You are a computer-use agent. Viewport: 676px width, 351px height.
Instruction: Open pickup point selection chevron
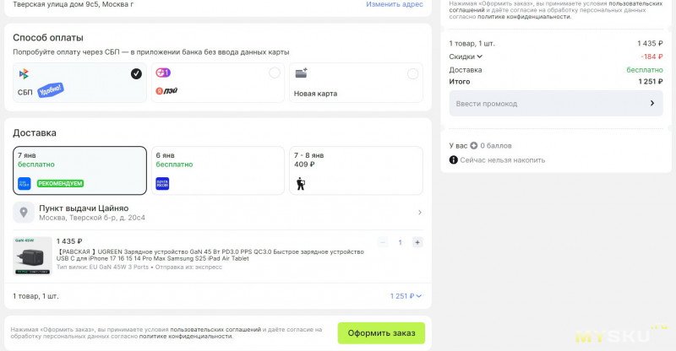click(x=420, y=213)
